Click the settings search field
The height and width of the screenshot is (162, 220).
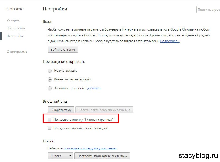click(208, 10)
